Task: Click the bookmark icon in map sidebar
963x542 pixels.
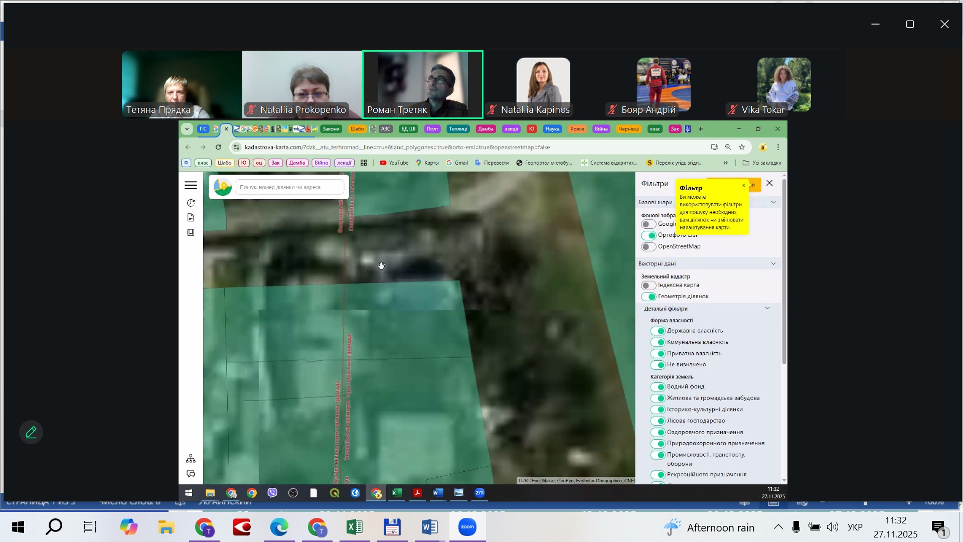Action: 191,232
